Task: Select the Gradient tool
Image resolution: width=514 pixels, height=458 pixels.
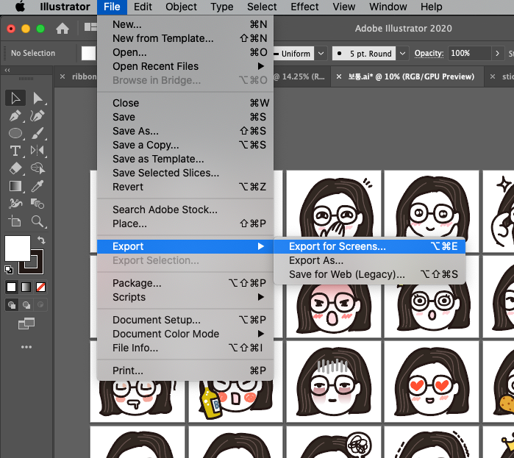Action: [x=15, y=186]
